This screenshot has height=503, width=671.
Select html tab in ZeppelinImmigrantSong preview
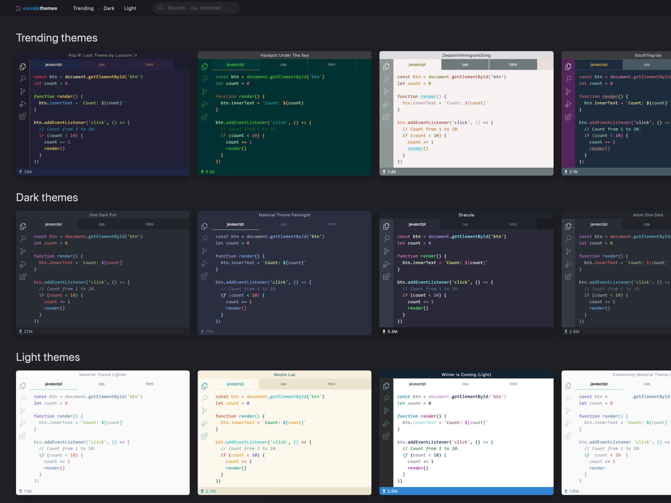pyautogui.click(x=513, y=64)
